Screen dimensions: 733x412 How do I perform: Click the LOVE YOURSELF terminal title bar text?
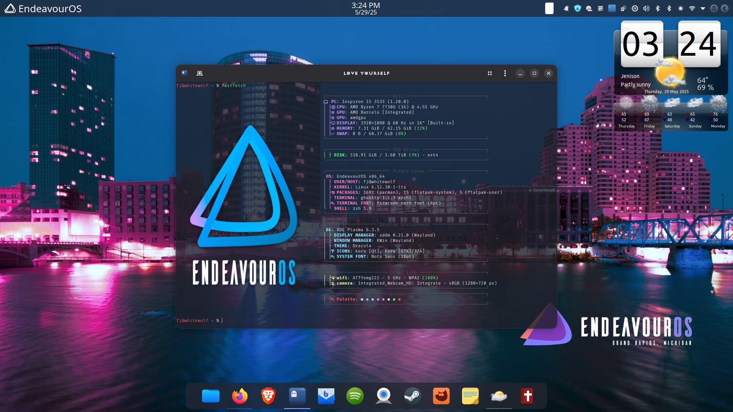[366, 73]
